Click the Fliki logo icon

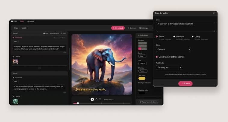[x=12, y=21]
